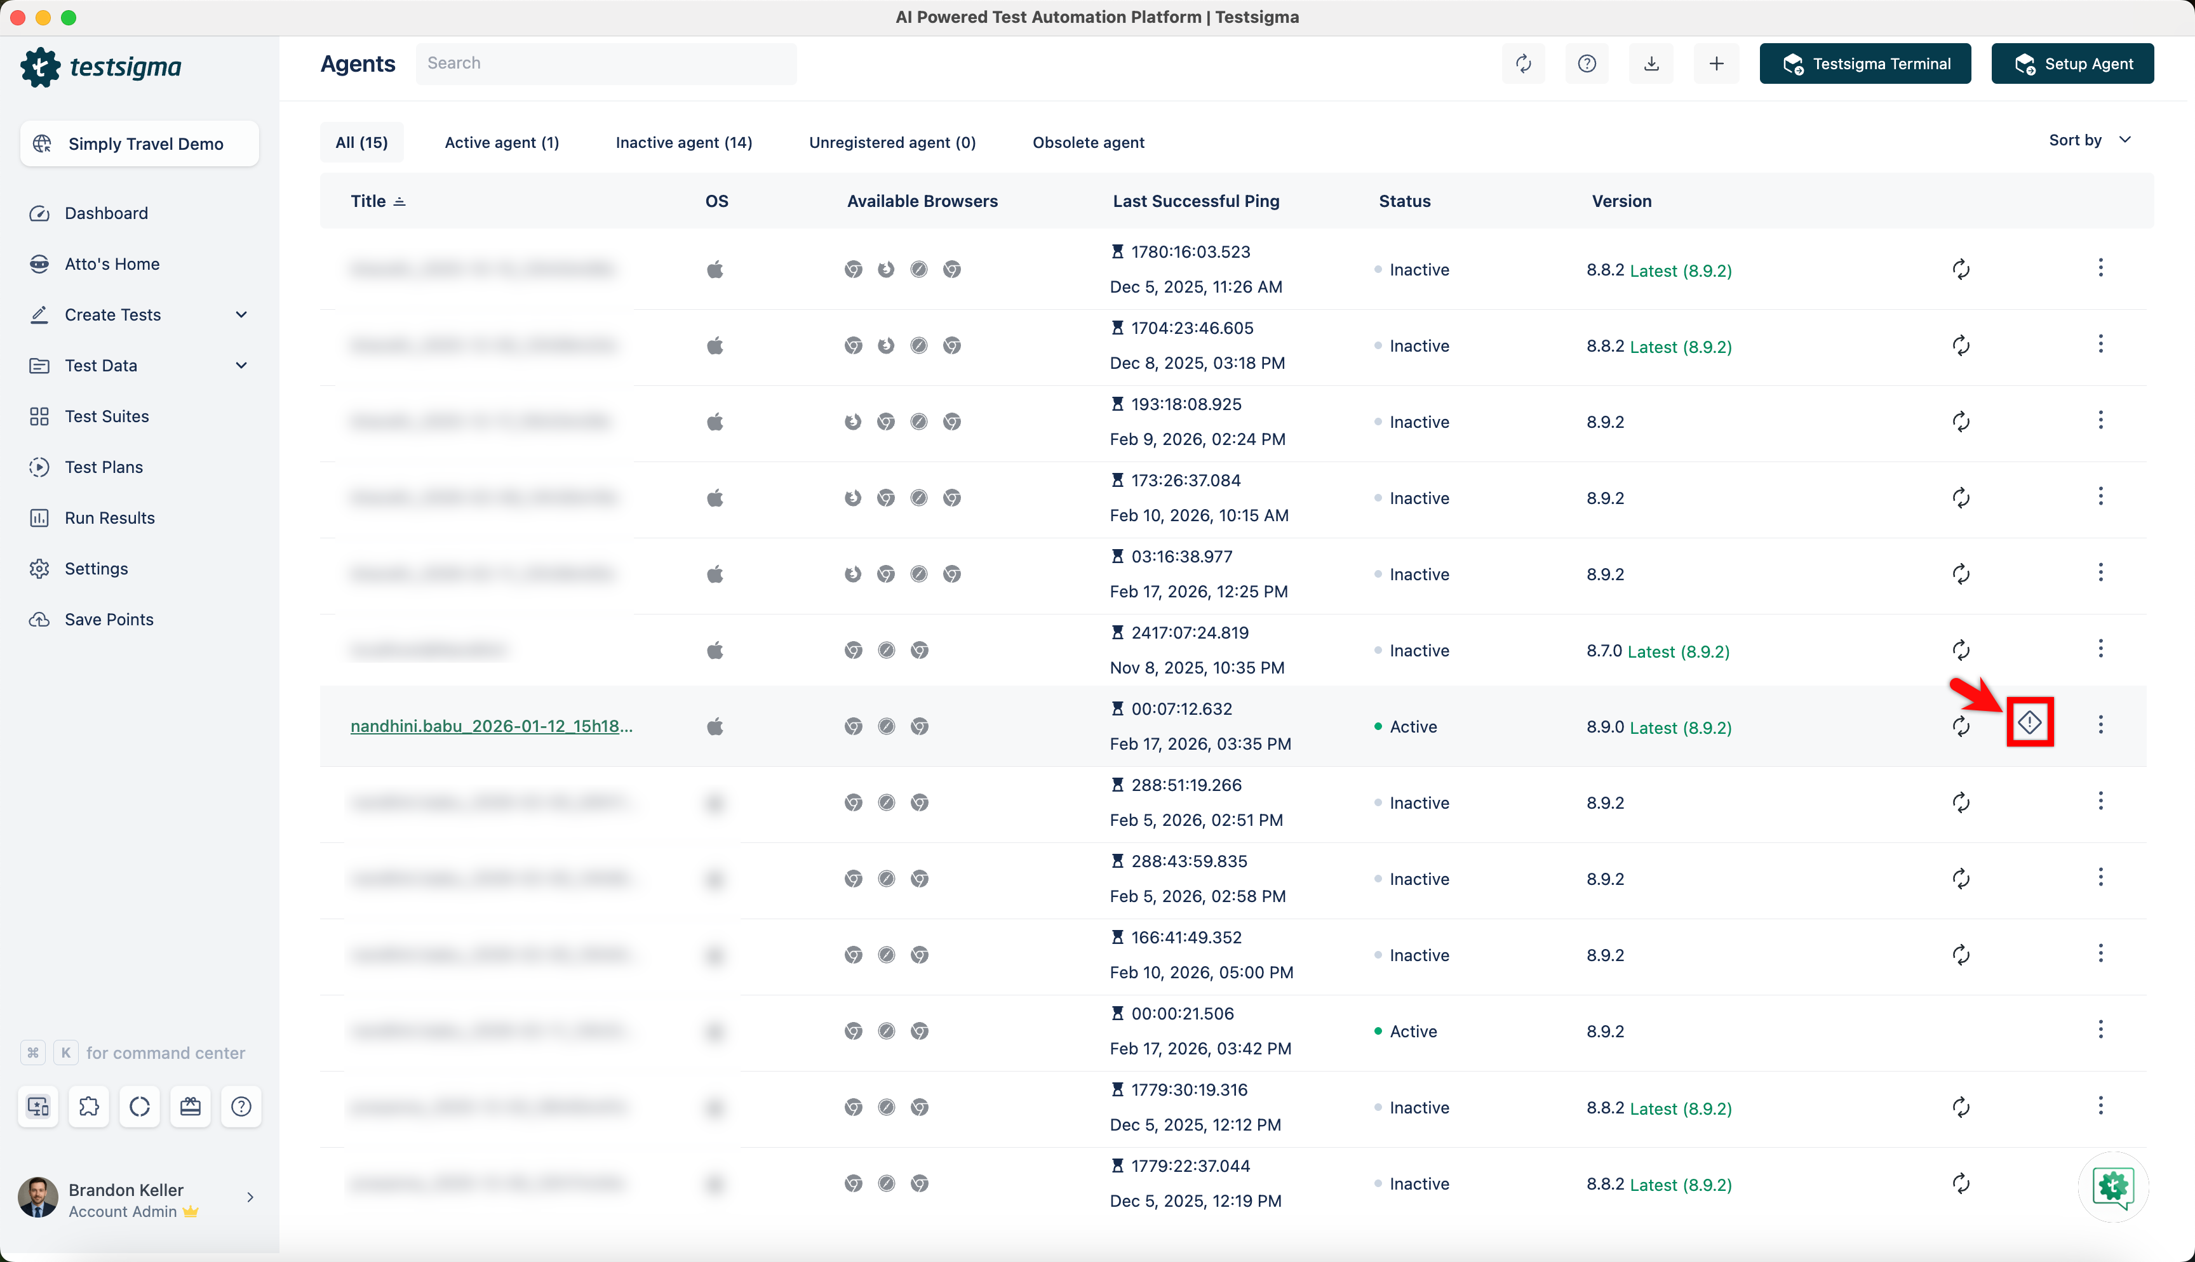The image size is (2195, 1262).
Task: Click the refresh icon in the top toolbar
Action: click(1523, 63)
